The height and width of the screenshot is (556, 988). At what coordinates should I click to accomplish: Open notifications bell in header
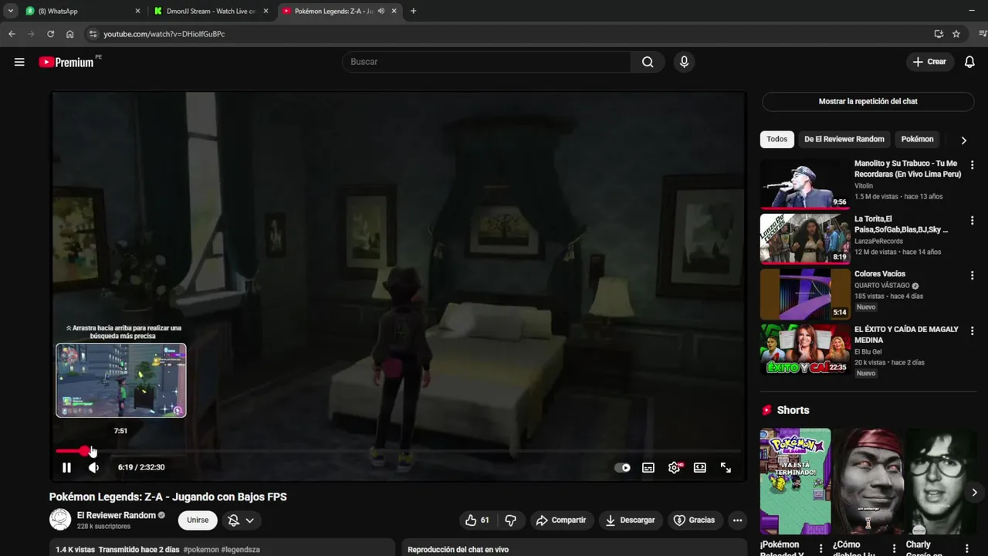click(969, 62)
